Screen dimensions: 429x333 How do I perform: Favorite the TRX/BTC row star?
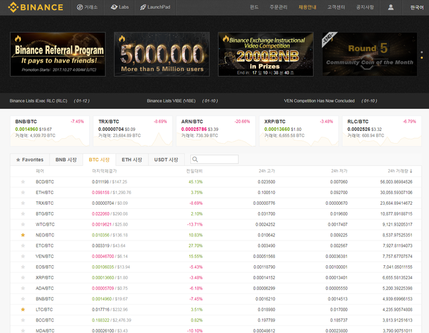(x=23, y=203)
